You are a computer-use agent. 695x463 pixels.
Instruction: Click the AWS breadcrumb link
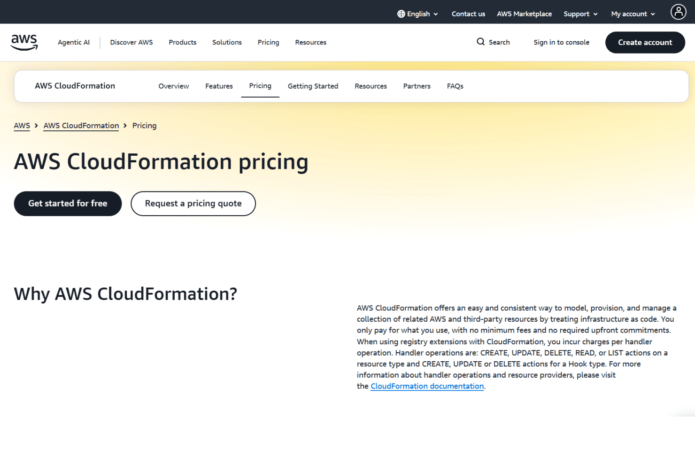[22, 126]
